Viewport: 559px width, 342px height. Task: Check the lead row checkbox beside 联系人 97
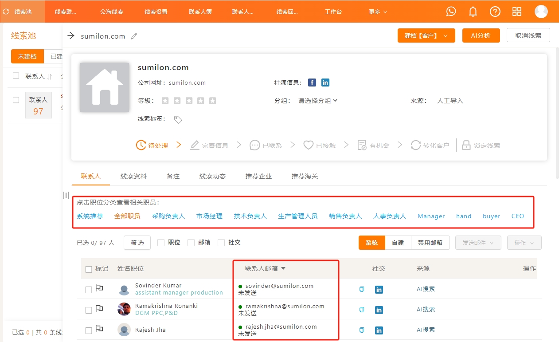[x=16, y=100]
